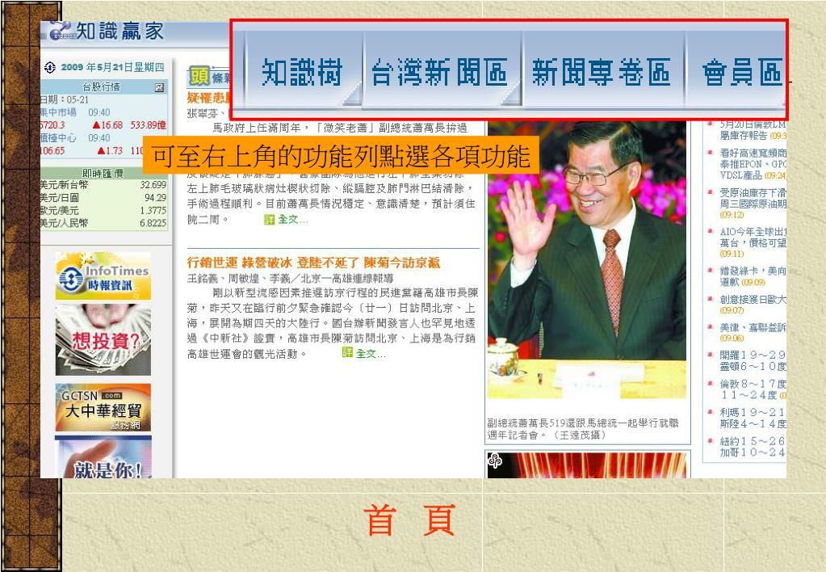Screen dimensions: 826x572
Task: Click the 日期:05-21 line
Action: coord(65,99)
